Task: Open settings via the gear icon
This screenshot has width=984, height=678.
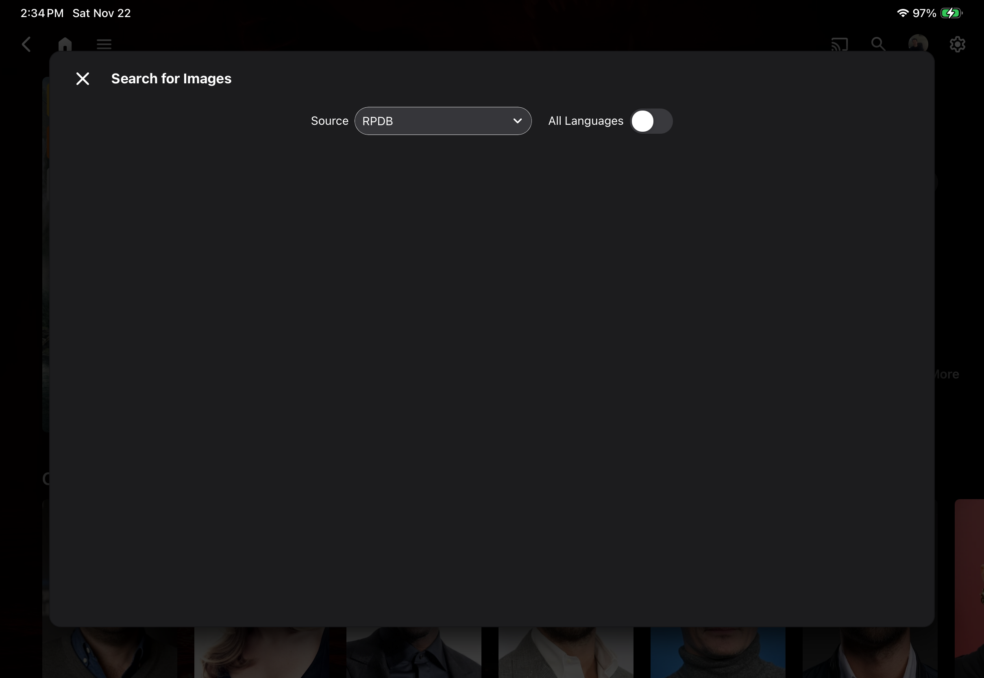Action: coord(957,44)
